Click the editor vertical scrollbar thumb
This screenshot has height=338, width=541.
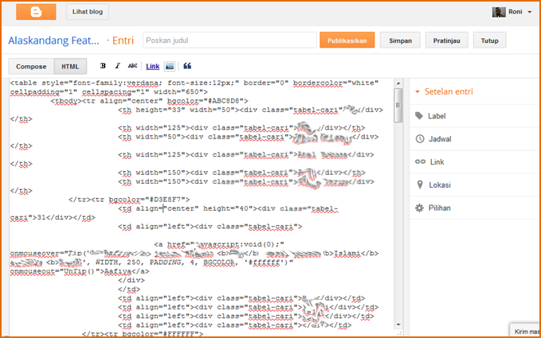click(398, 106)
